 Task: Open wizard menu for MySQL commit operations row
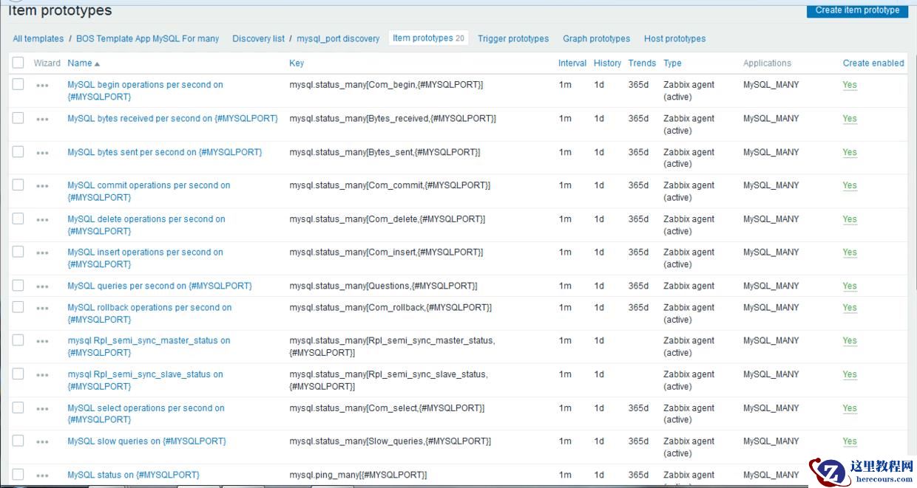point(42,187)
